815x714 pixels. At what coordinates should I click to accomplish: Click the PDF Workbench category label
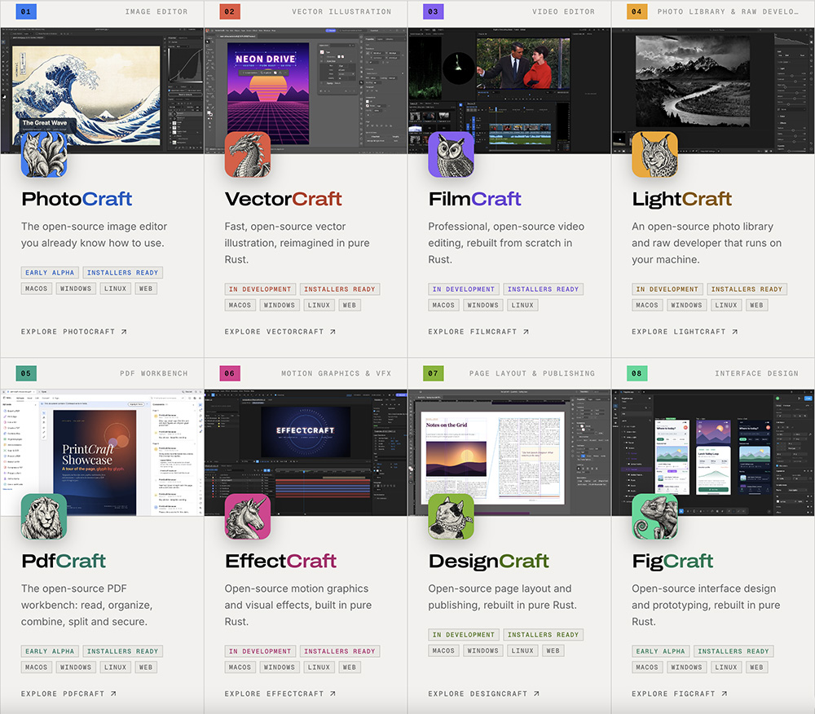154,373
